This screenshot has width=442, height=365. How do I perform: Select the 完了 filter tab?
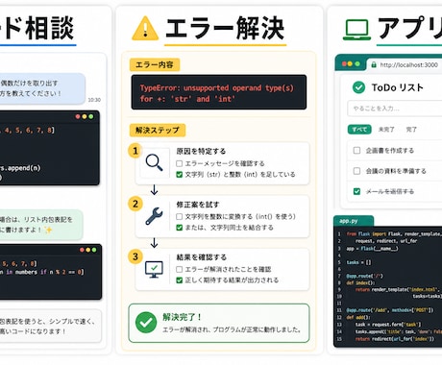click(x=411, y=130)
